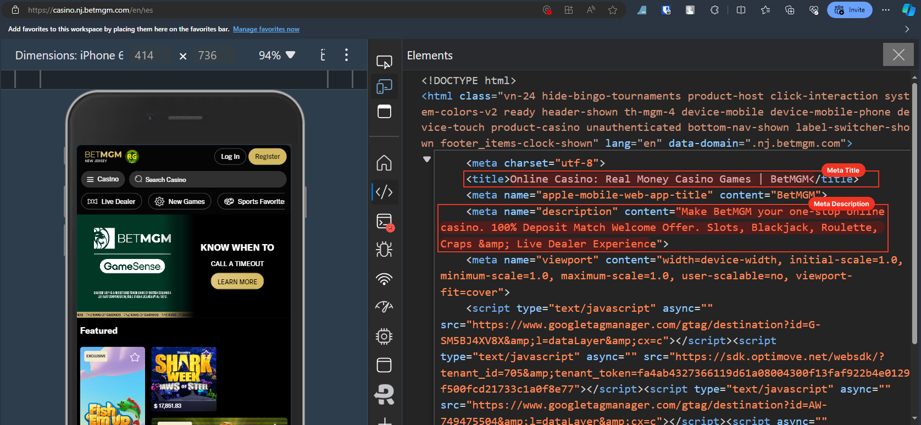921x425 pixels.
Task: Toggle split screen view
Action: pyautogui.click(x=741, y=10)
